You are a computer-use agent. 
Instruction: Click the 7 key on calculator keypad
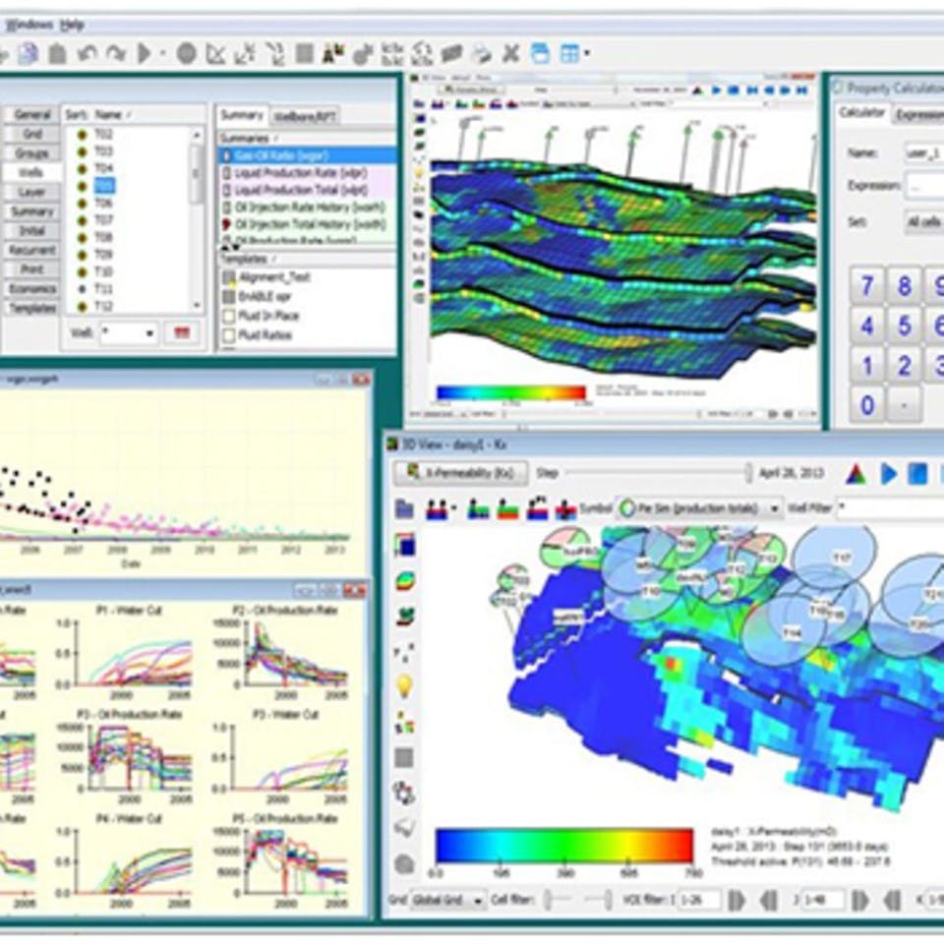coord(867,285)
